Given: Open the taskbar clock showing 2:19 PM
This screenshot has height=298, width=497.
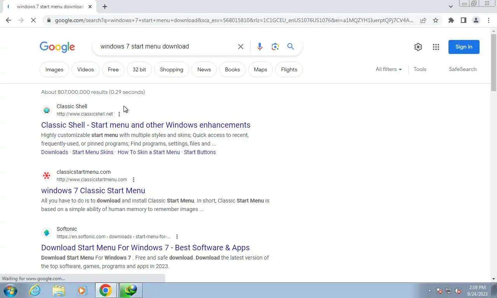Looking at the screenshot, I should coord(477,291).
